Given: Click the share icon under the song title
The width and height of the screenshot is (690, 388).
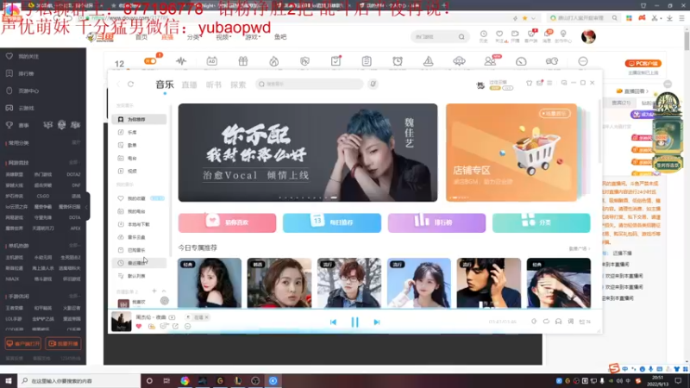Looking at the screenshot, I should click(175, 327).
